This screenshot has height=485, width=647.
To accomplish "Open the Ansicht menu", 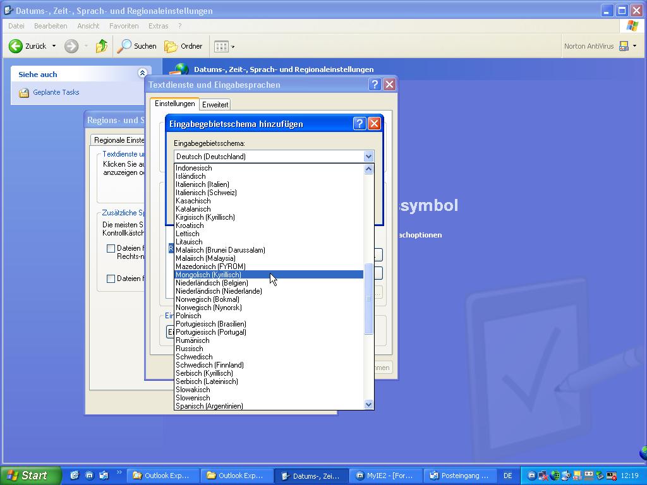I will 88,26.
